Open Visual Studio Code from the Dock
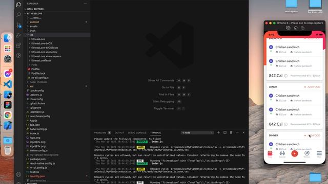This screenshot has width=328, height=184. [8, 84]
